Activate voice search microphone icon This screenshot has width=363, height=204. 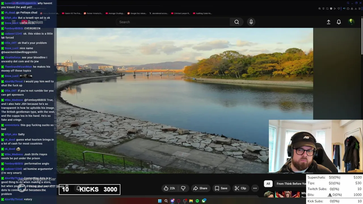251,22
